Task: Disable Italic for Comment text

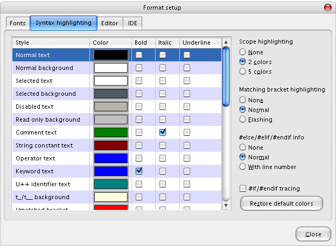Action: point(163,132)
